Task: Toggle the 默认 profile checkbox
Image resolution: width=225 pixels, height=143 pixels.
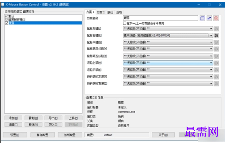Action: (x=6, y=16)
